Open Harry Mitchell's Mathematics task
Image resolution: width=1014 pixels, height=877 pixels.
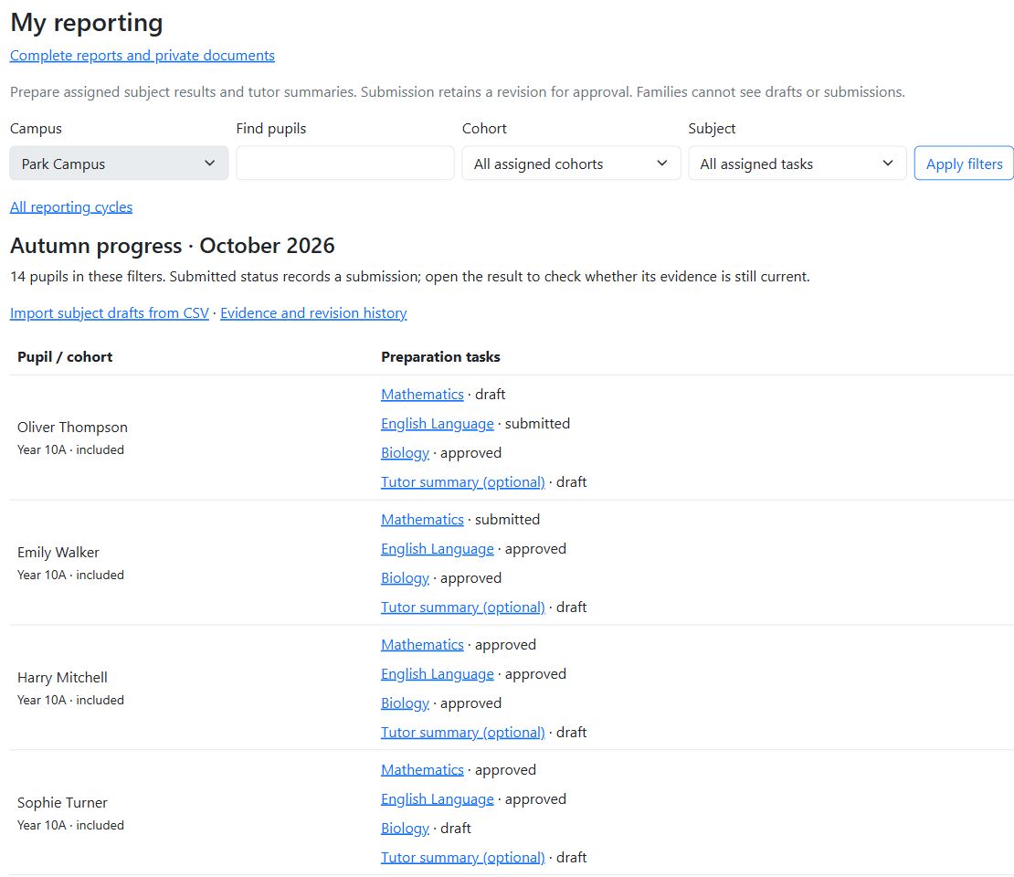pyautogui.click(x=422, y=644)
